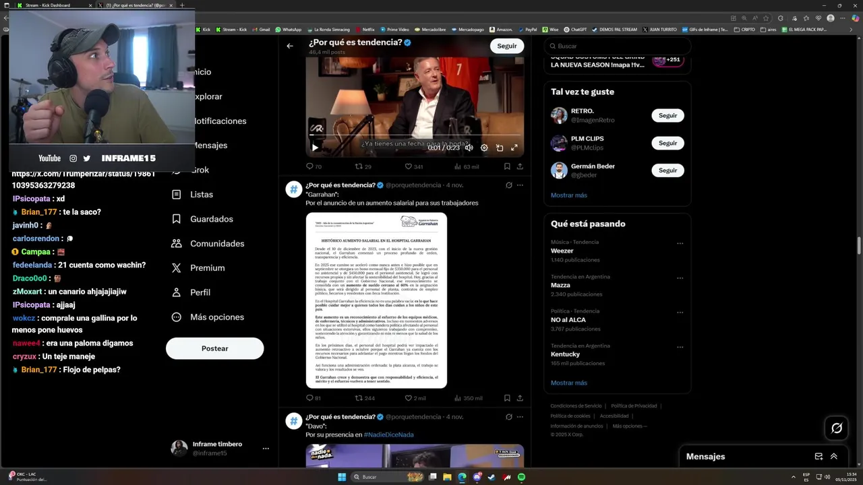Open Windows Start menu
The image size is (863, 485).
click(342, 477)
